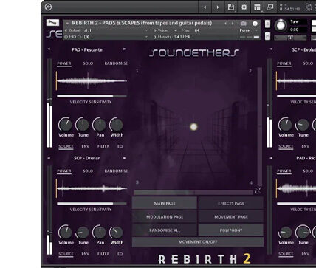This screenshot has height=268, width=316.
Task: Click PAD - Pescante Volume knob
Action: tap(66, 125)
